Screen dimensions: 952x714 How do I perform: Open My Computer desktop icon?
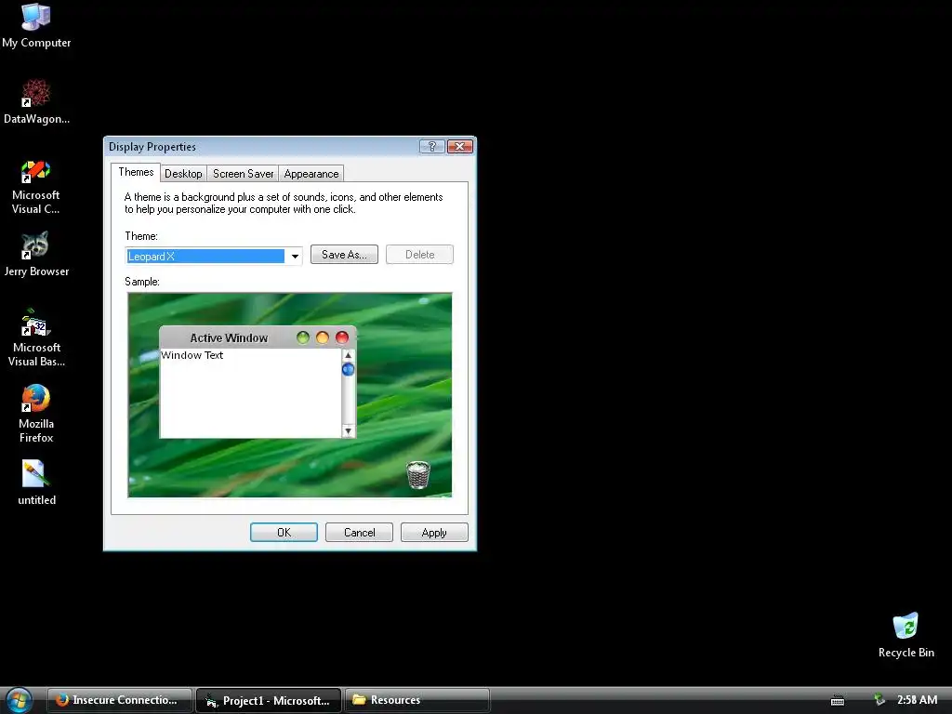36,26
